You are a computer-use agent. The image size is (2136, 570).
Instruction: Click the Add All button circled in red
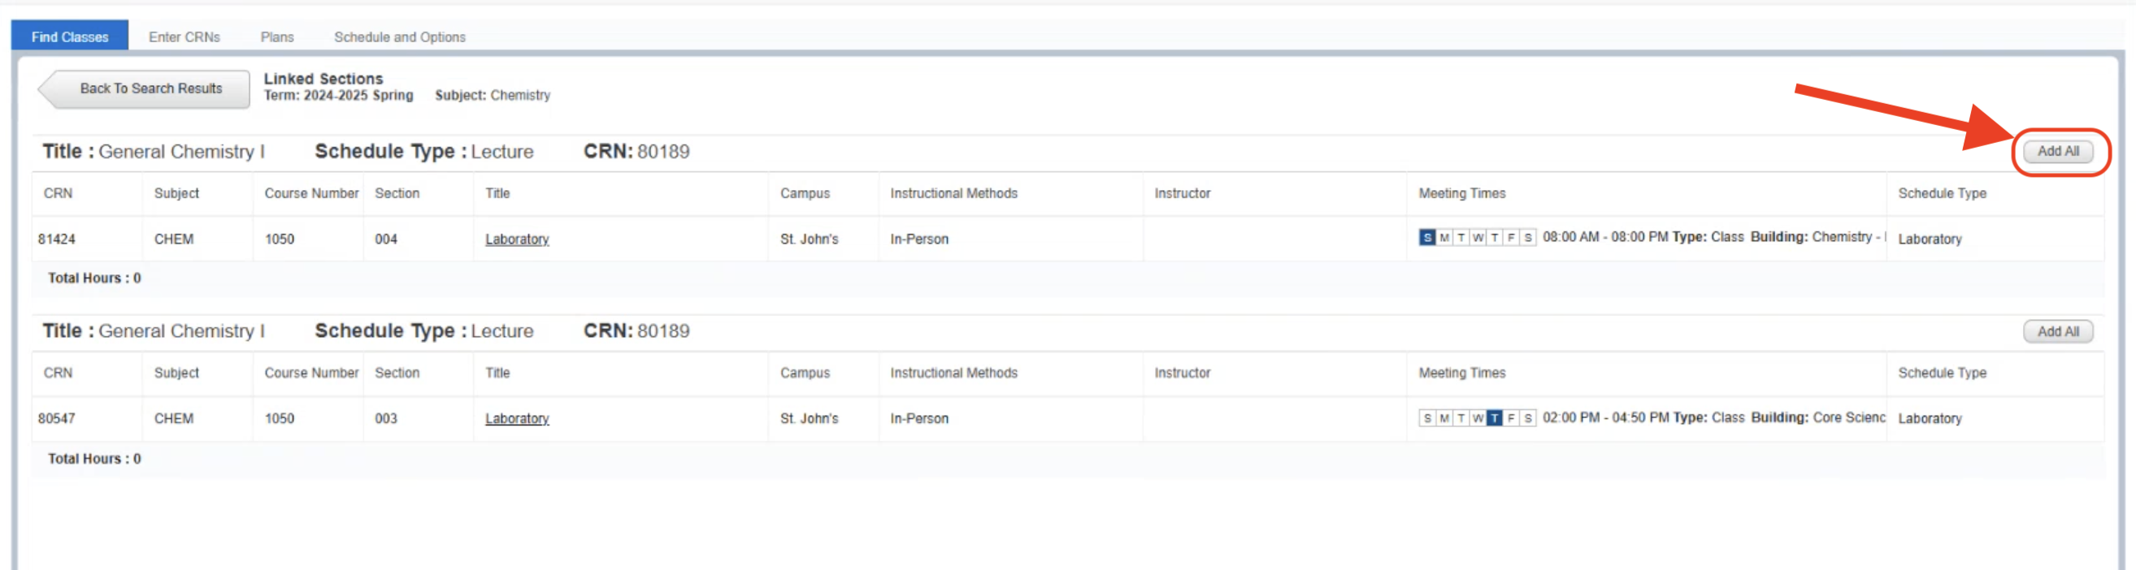coord(2057,152)
